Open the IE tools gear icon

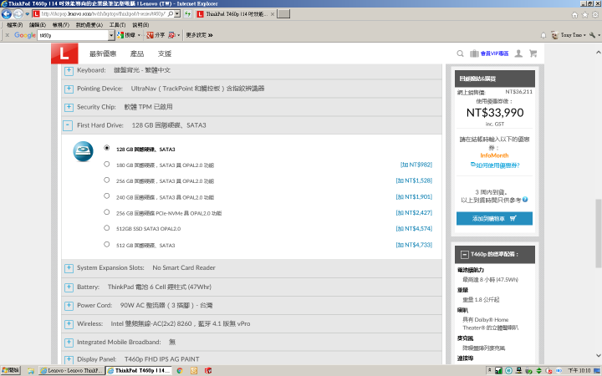[595, 14]
